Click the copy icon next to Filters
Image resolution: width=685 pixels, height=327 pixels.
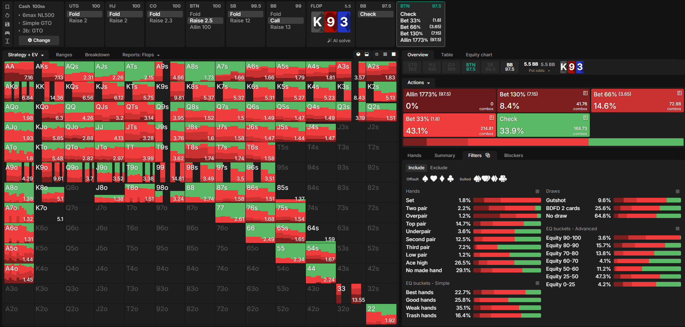pyautogui.click(x=488, y=155)
